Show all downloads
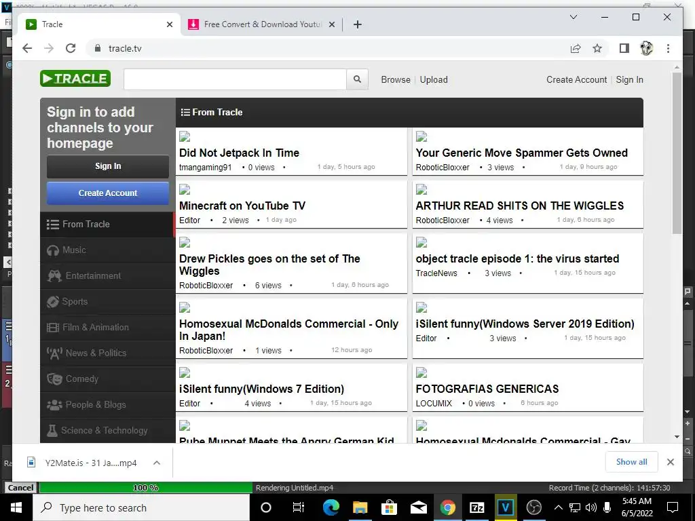 [631, 461]
